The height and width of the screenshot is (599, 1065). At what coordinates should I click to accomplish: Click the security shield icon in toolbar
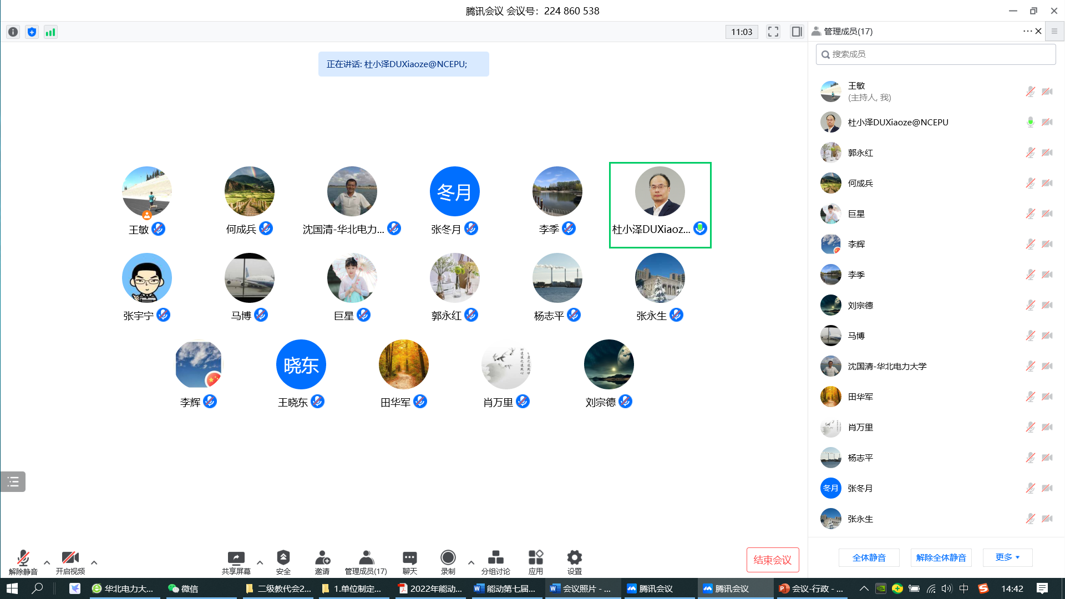[x=283, y=558]
